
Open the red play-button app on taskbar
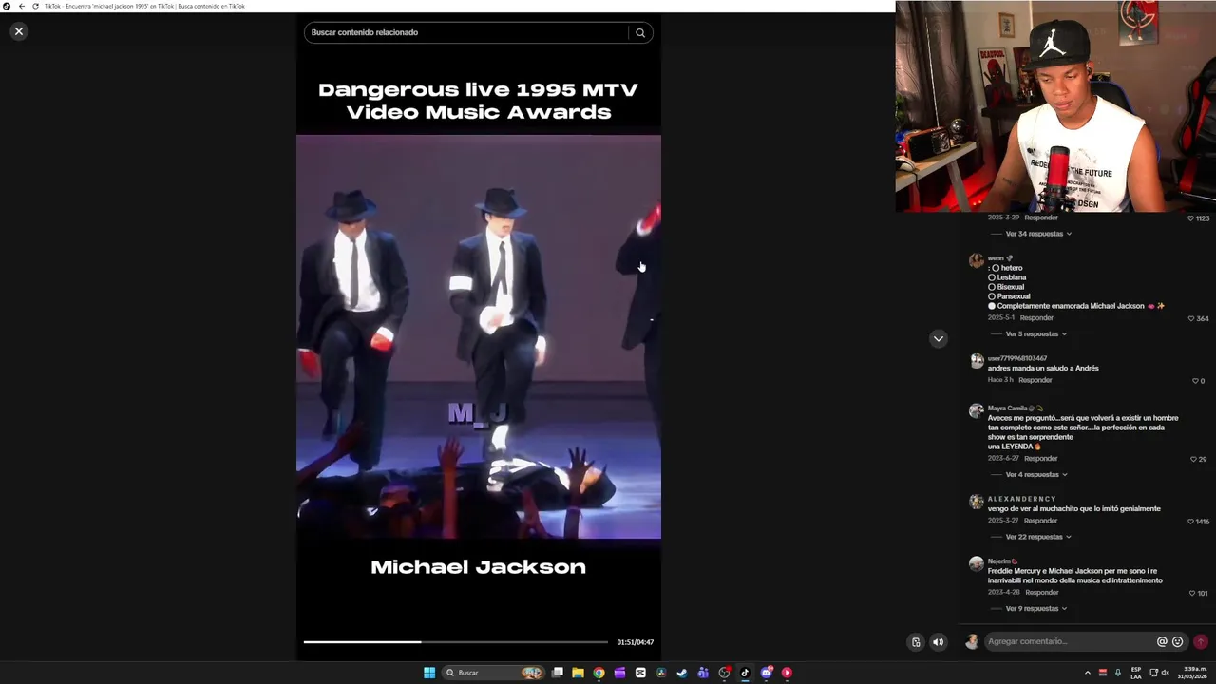pyautogui.click(x=787, y=673)
